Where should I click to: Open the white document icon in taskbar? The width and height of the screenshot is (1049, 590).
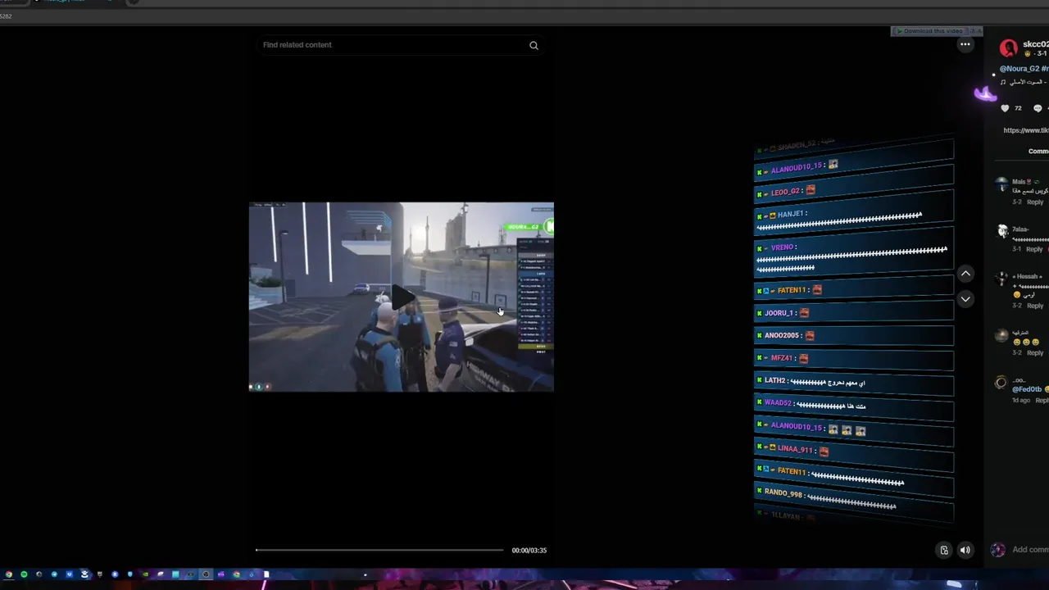[x=266, y=574]
